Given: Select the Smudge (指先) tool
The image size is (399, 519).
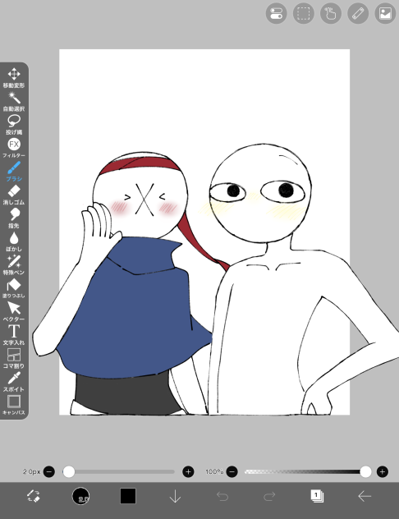Looking at the screenshot, I should point(14,218).
